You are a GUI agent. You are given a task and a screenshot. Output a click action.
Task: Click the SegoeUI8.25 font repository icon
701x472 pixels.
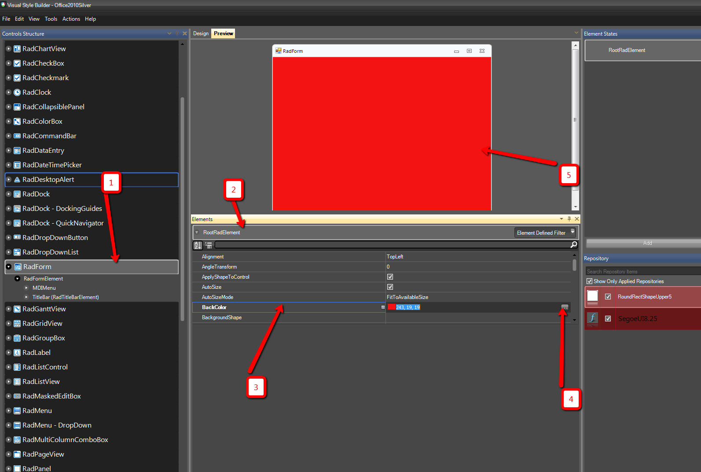593,318
